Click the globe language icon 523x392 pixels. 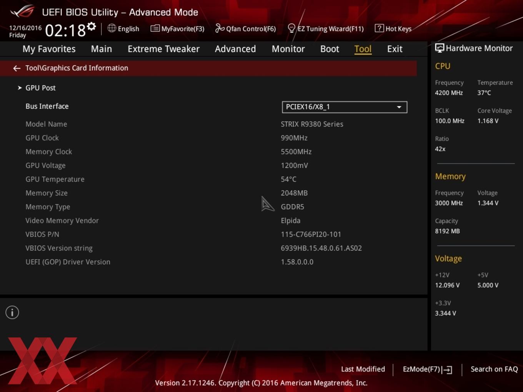coord(112,28)
